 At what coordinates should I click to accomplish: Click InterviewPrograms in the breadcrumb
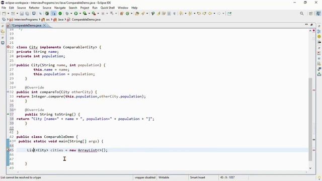click(26, 20)
